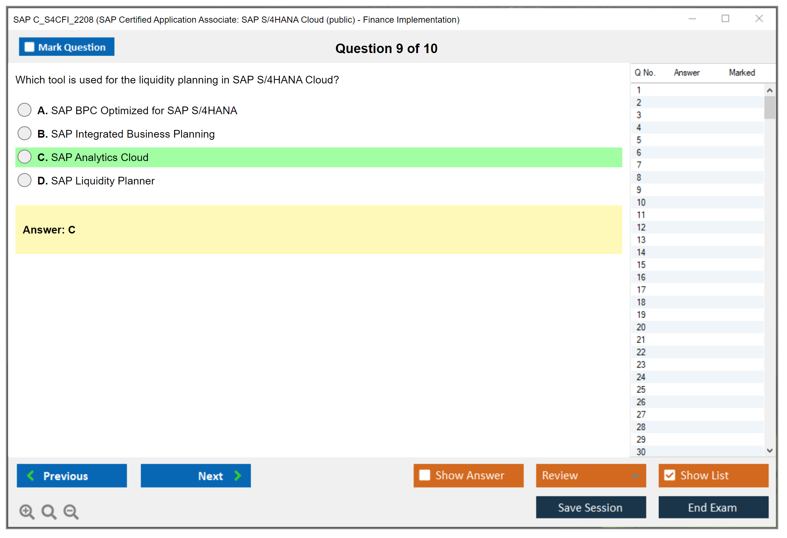The height and width of the screenshot is (538, 787).
Task: Click the scroll up arrow in the question list
Action: pos(769,90)
